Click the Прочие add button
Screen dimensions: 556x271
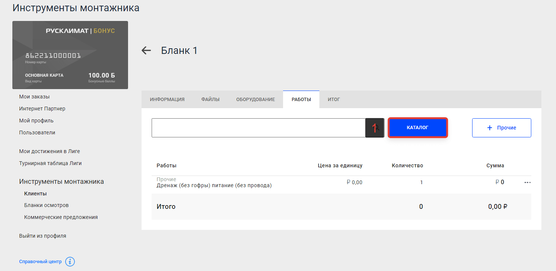pyautogui.click(x=502, y=128)
